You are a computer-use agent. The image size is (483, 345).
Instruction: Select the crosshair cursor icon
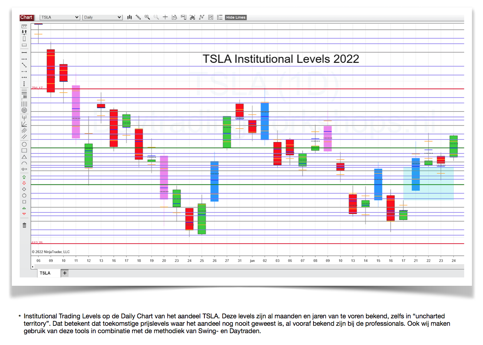point(165,17)
